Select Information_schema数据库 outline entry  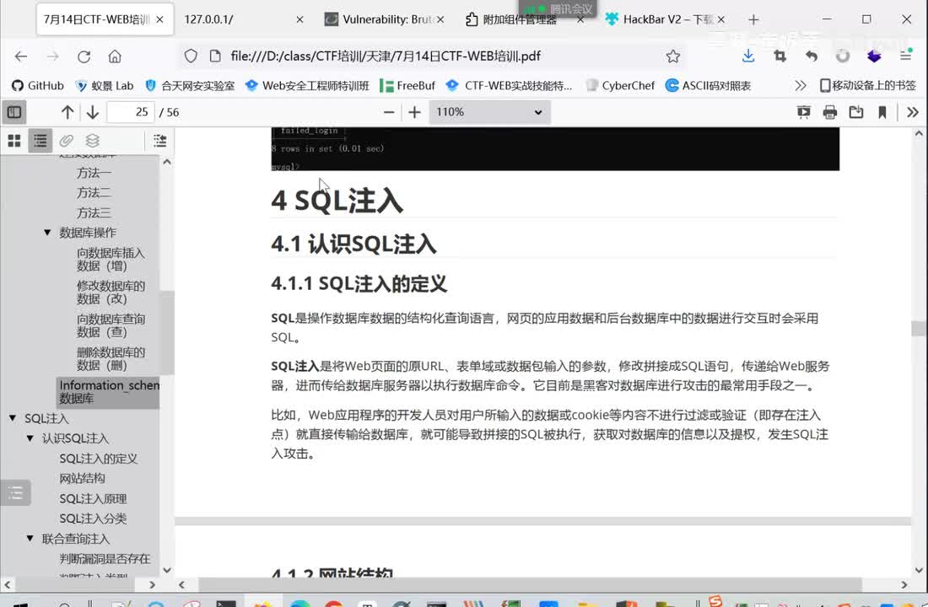point(108,392)
